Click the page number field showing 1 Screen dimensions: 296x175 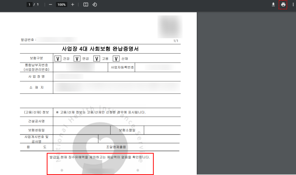(29, 4)
